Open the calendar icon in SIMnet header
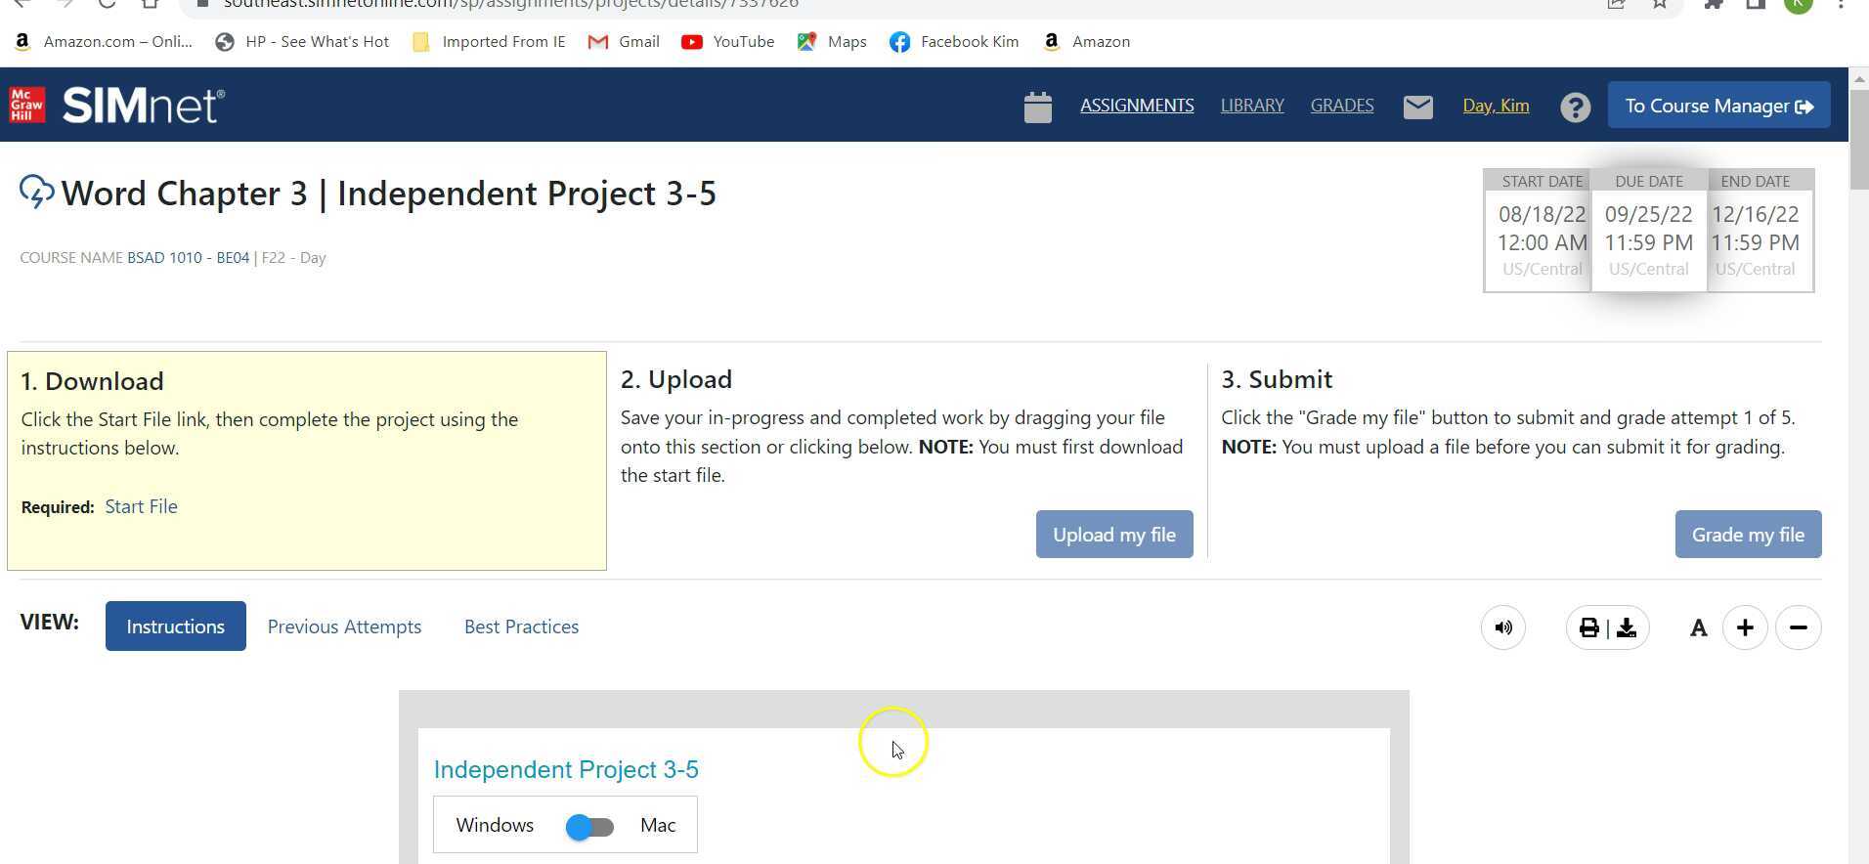Screen dimensions: 1869x864 click(1037, 107)
